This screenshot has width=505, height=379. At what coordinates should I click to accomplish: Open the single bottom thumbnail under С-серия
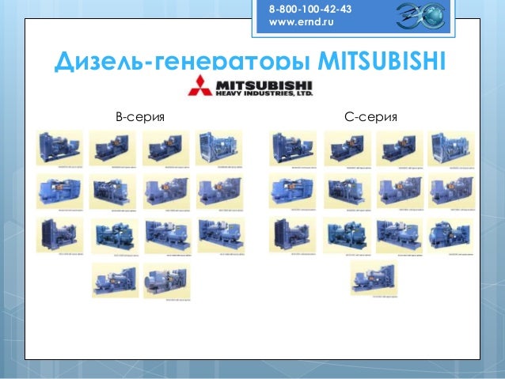(x=374, y=278)
